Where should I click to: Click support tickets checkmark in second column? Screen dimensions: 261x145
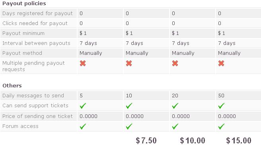click(x=129, y=106)
